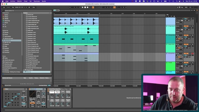Expand the Shaper MIDI folder in browser
The height and width of the screenshot is (112, 199).
pos(24,70)
